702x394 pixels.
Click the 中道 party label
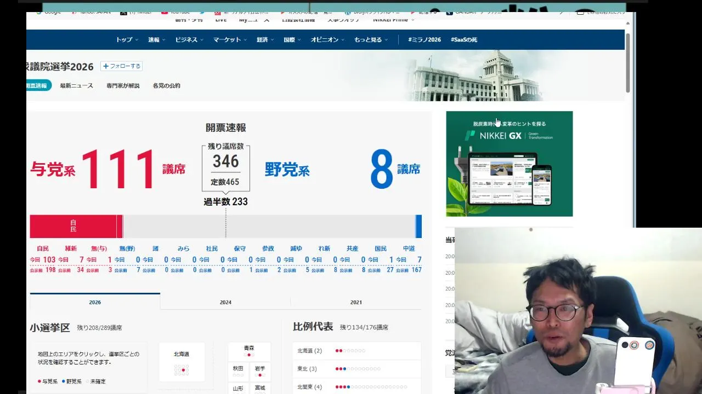pos(409,248)
